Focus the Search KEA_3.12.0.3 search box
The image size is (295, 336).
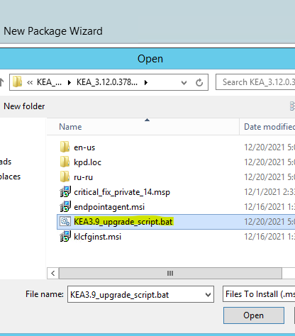click(256, 82)
